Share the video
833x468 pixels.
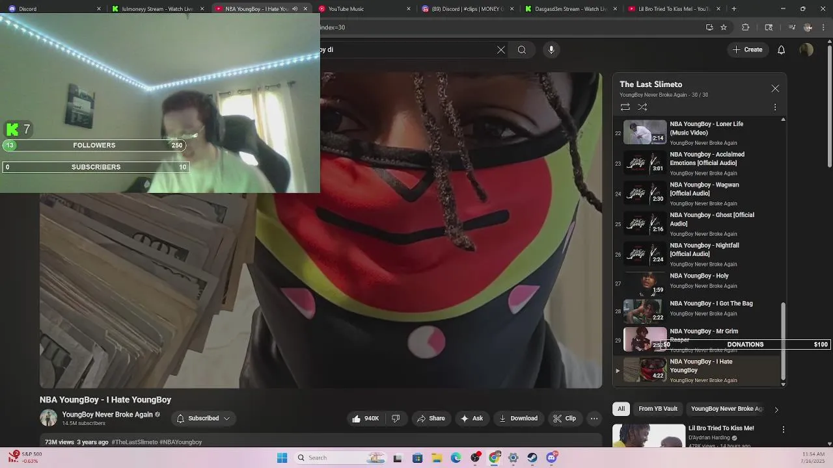click(431, 419)
